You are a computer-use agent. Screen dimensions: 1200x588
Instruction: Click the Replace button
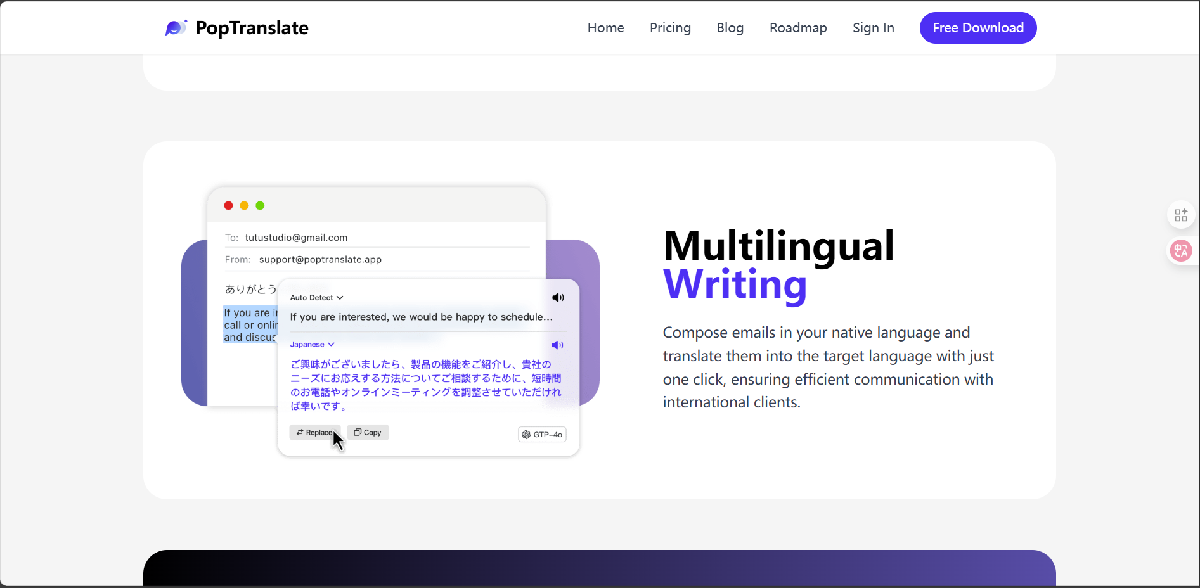point(314,433)
